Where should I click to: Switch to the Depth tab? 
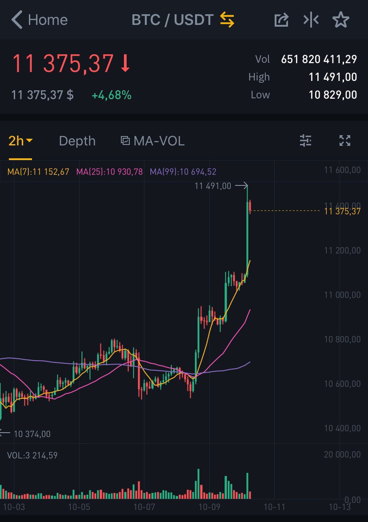(x=77, y=141)
